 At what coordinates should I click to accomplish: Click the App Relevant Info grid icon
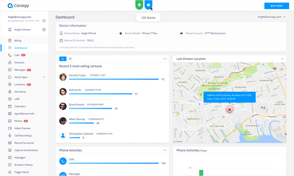(10, 114)
